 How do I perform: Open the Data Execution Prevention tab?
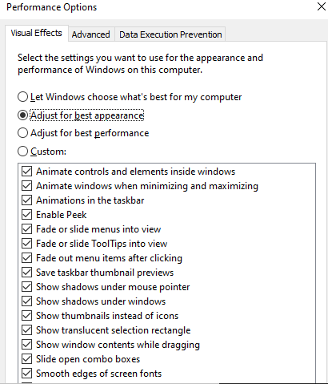point(170,34)
